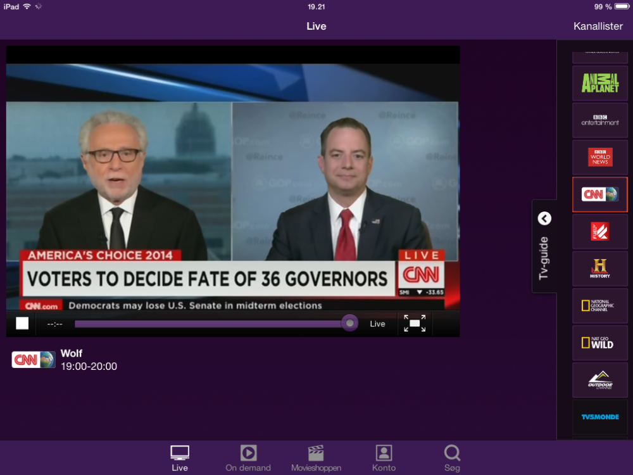633x475 pixels.
Task: Choose BBC World News channel
Action: point(600,157)
